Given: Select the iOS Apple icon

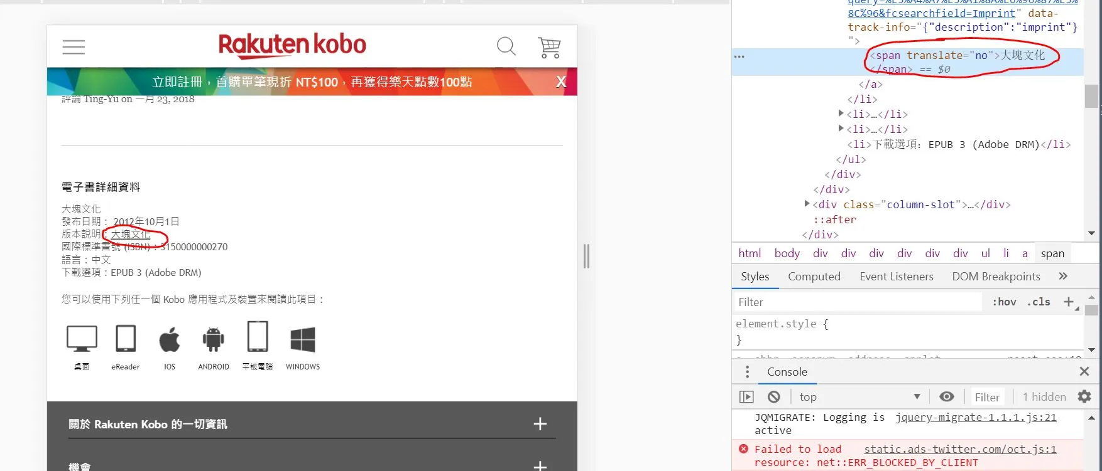Looking at the screenshot, I should click(170, 339).
